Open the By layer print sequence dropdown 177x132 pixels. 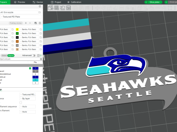click(28, 99)
